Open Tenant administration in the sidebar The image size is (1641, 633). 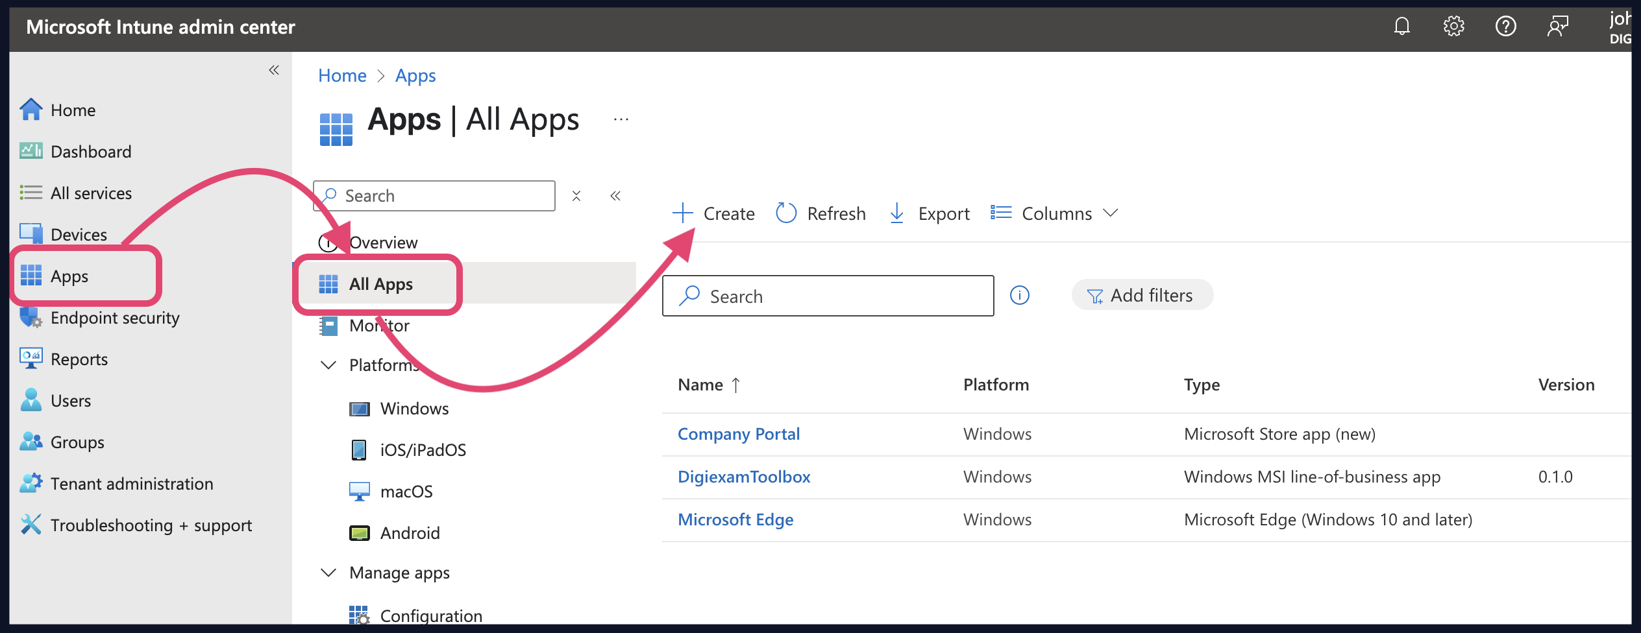coord(131,483)
